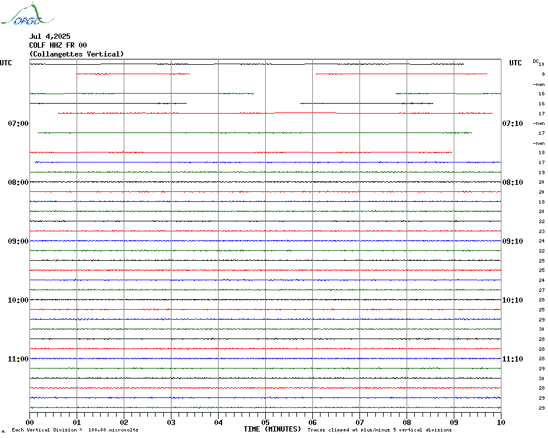Click the 02 minute tick label
This screenshot has width=548, height=438.
[124, 422]
